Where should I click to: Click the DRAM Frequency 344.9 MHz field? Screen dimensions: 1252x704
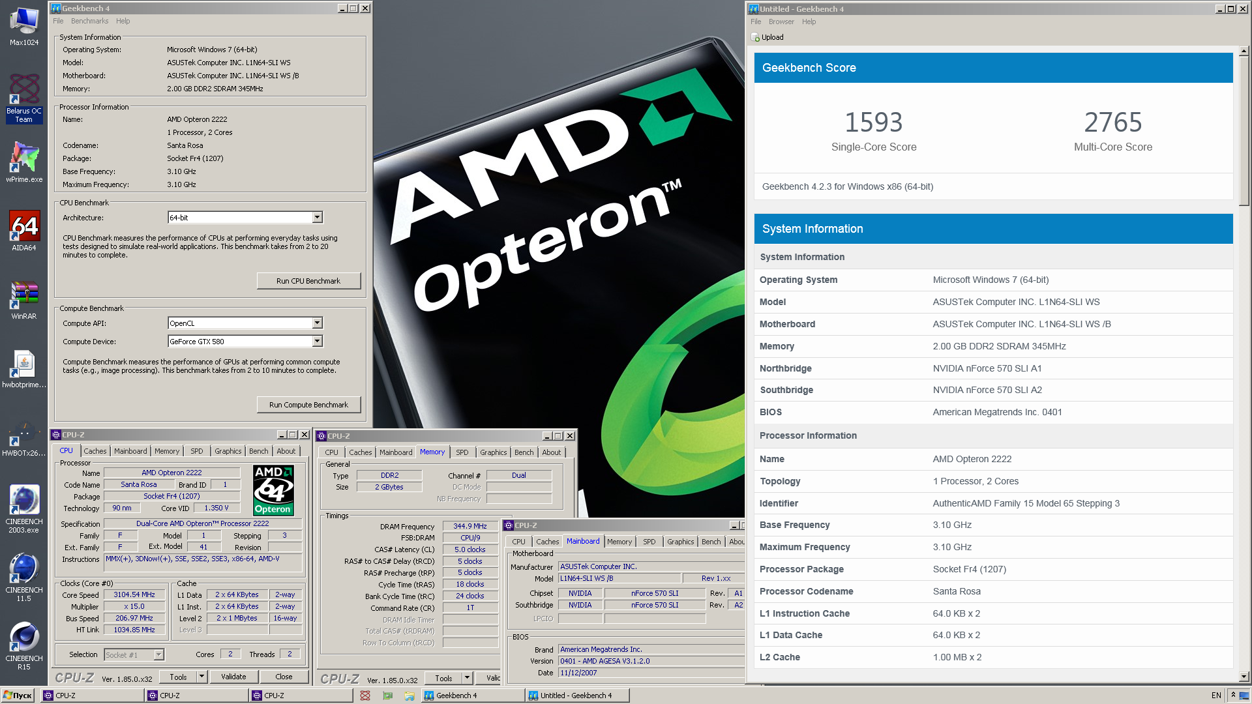[470, 526]
